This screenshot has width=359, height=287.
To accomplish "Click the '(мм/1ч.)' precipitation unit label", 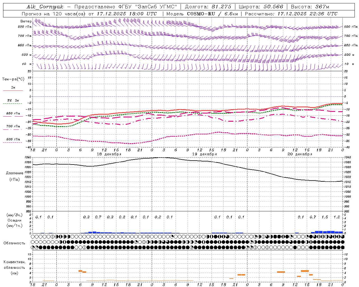I will [15, 226].
